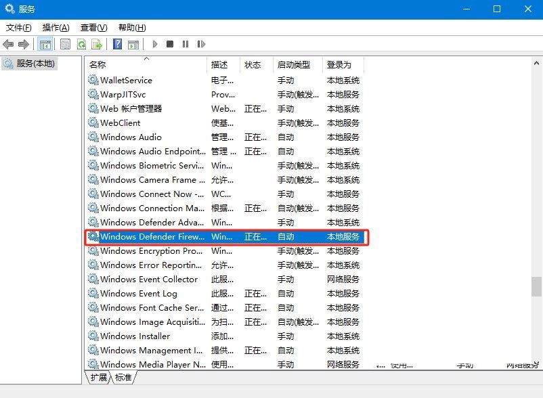
Task: Click 手动(触发... type of WebClient
Action: point(298,123)
